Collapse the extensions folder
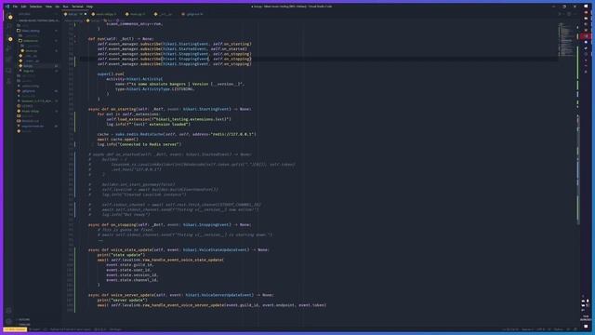Screen dimensions: 595x335 [31, 41]
